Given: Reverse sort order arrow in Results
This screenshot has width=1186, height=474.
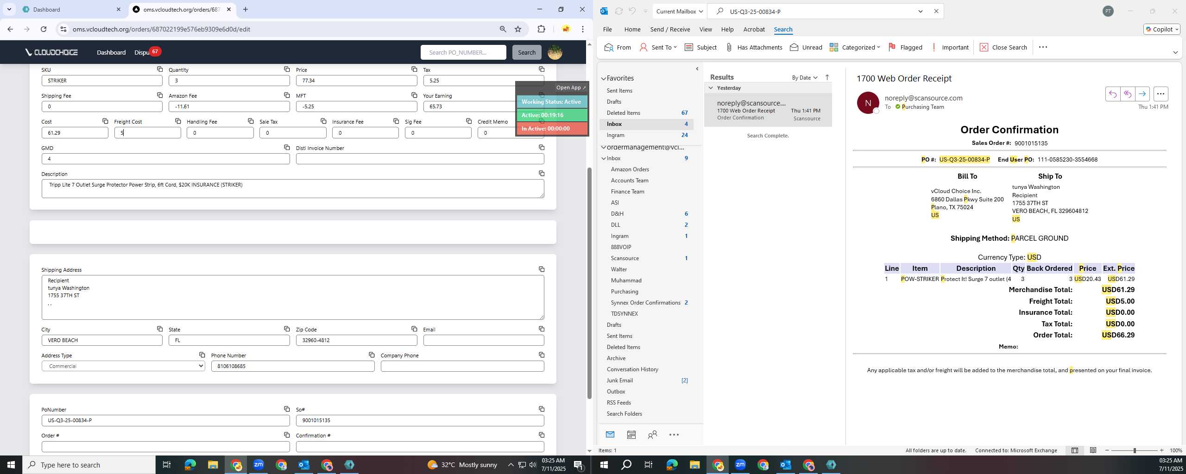Looking at the screenshot, I should point(827,77).
